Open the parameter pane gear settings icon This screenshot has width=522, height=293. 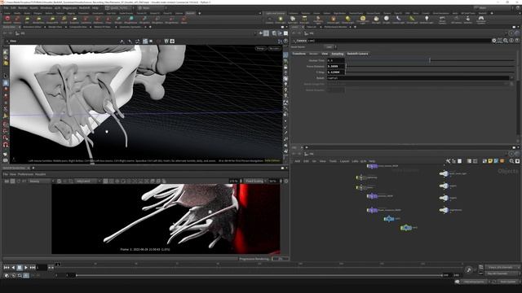pyautogui.click(x=494, y=41)
